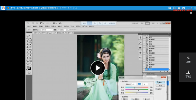Select the Path Selection tool

click(x=27, y=58)
